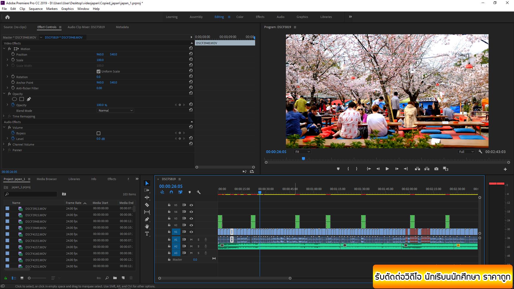Expand the Time Remapping effect

(4, 116)
